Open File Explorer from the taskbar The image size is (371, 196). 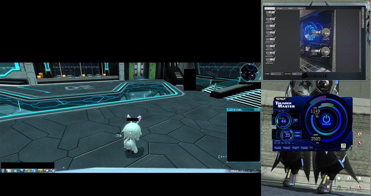click(x=9, y=170)
